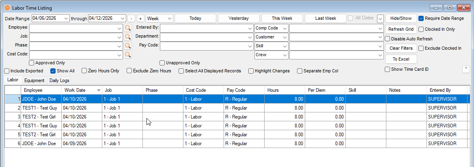Uncheck the Show All checkbox
This screenshot has width=474, height=167.
tap(53, 71)
